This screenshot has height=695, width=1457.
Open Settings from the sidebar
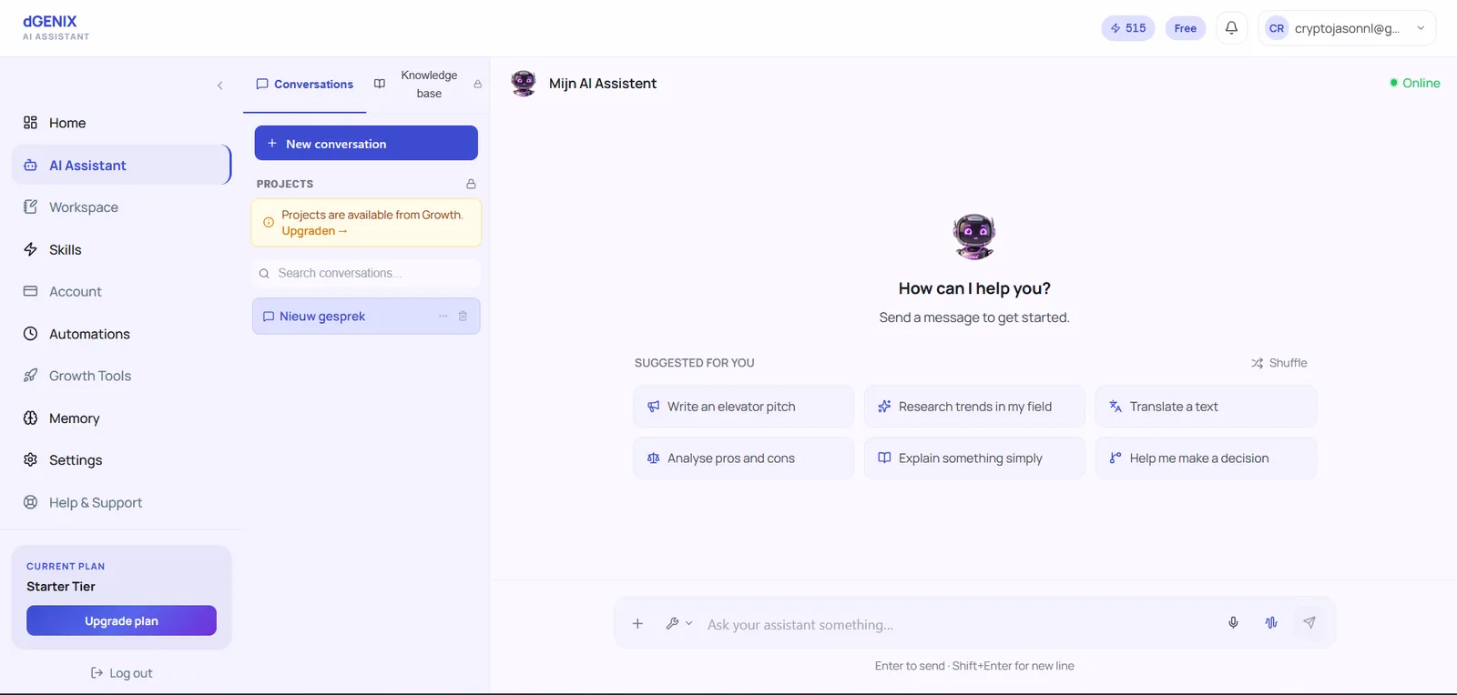tap(121, 460)
